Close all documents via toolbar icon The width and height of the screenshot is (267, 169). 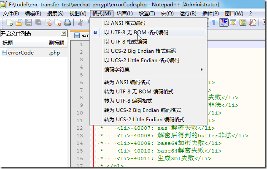click(x=58, y=22)
